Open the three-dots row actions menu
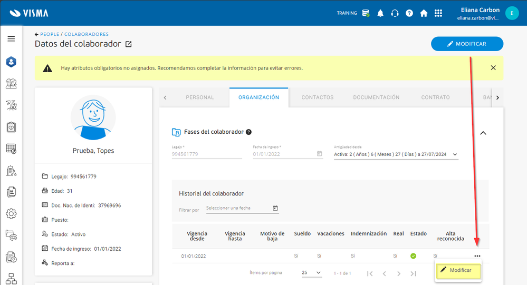 (477, 256)
